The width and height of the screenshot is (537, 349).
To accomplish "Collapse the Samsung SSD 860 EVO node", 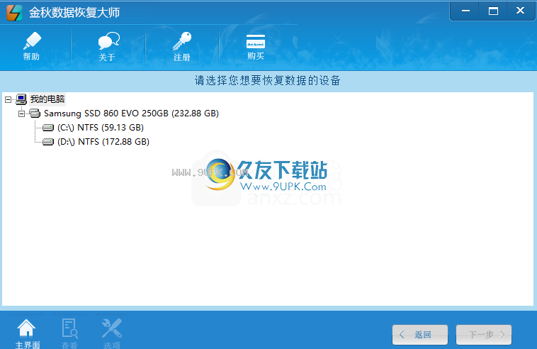I will pos(21,113).
